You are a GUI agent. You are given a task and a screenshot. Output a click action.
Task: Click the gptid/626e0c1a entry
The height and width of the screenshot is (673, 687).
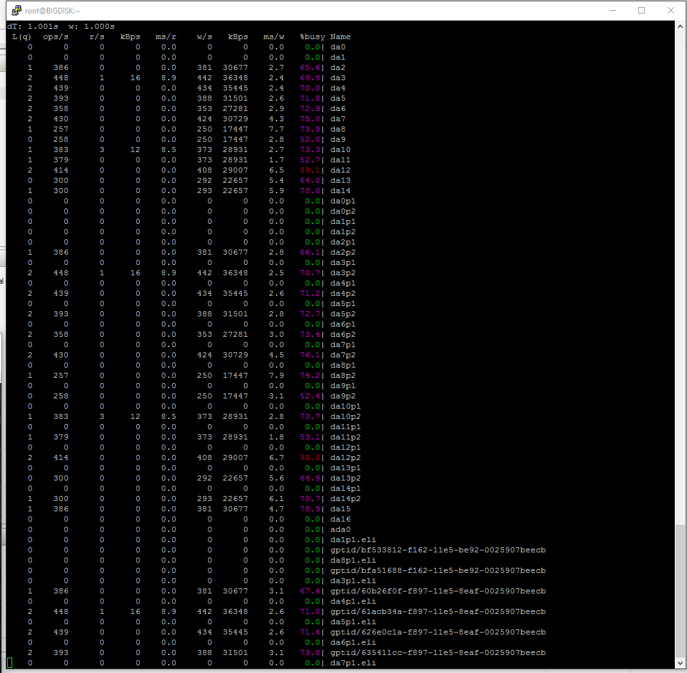point(438,632)
